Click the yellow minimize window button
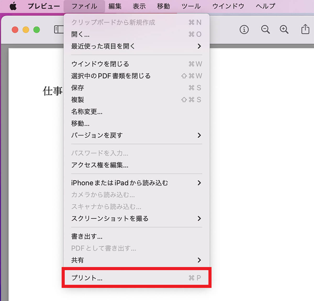This screenshot has height=301, width=314. pyautogui.click(x=26, y=30)
